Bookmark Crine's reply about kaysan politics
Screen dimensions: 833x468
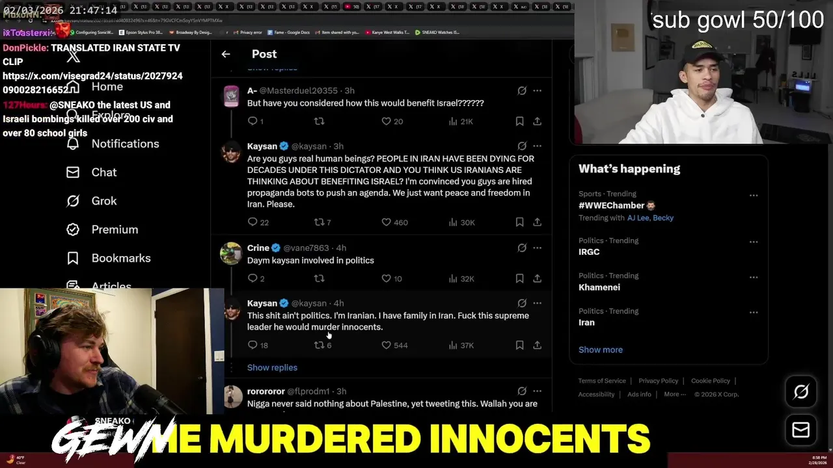pyautogui.click(x=519, y=278)
